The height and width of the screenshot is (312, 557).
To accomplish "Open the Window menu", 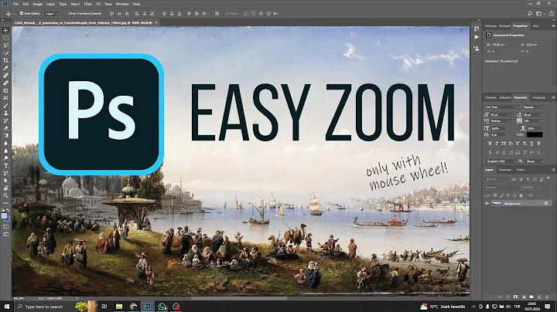I will point(122,4).
